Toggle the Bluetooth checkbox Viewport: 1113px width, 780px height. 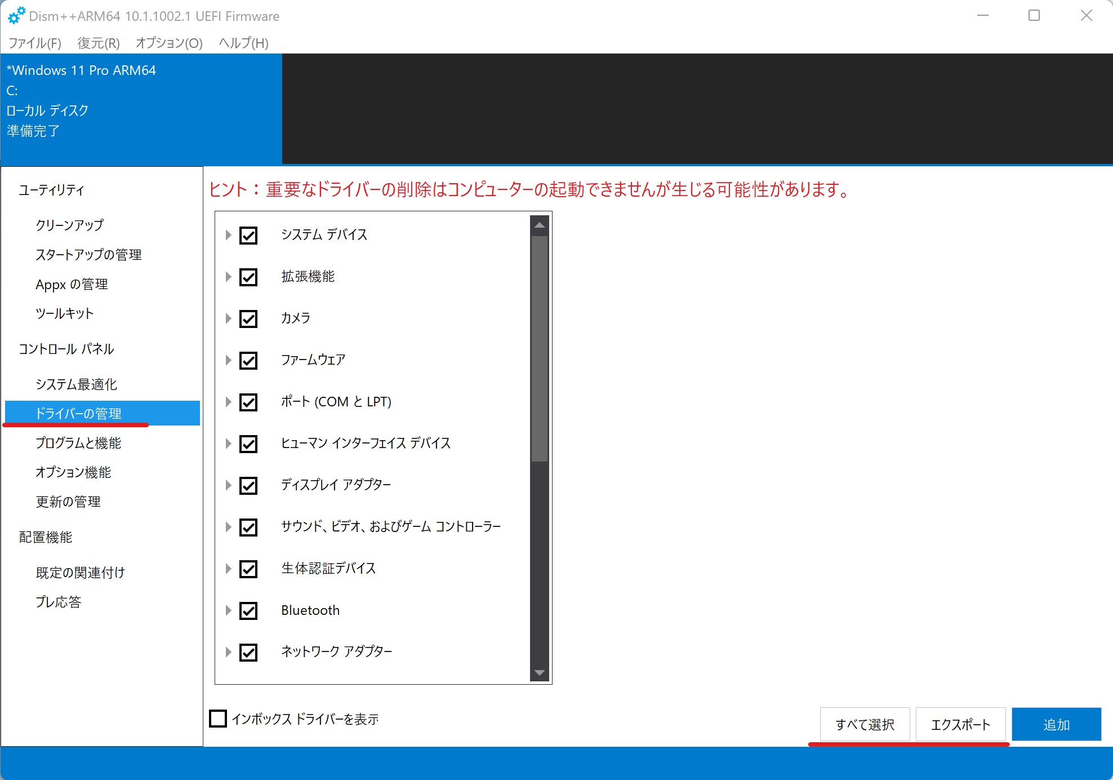[248, 610]
